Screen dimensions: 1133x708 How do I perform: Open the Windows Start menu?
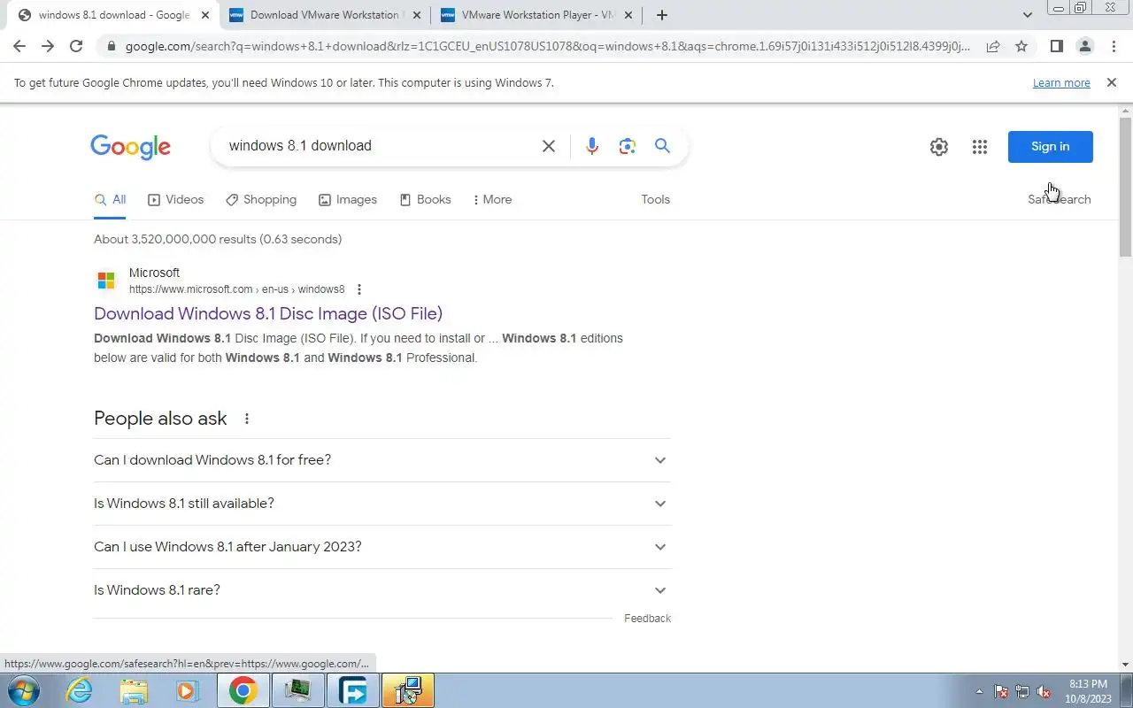[x=23, y=691]
